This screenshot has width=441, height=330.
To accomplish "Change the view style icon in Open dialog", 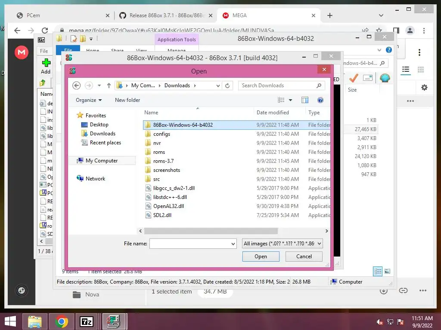I will 281,100.
